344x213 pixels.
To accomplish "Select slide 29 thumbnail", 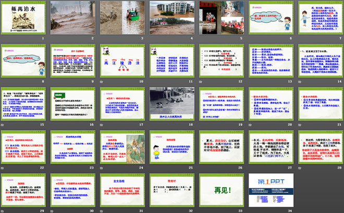I will click(23, 190).
